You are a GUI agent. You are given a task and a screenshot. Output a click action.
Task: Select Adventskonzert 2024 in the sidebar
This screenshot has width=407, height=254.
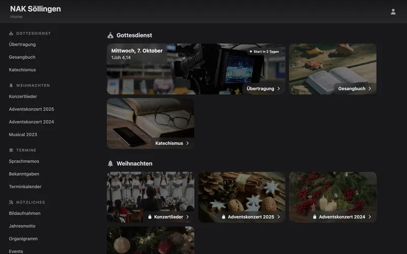32,122
